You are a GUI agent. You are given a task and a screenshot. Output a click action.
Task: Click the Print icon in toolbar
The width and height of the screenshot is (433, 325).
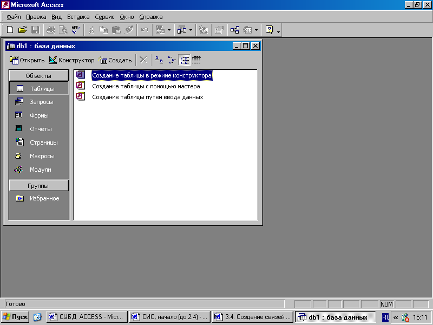point(51,30)
